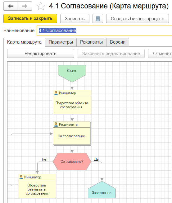
Task: Click the forward navigation arrow
Action: pyautogui.click(x=25, y=6)
